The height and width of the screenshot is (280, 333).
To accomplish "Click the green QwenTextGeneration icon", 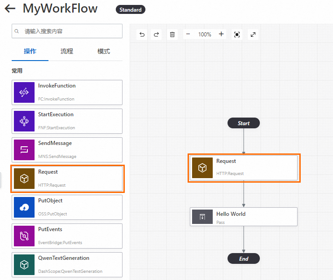I will pyautogui.click(x=24, y=265).
